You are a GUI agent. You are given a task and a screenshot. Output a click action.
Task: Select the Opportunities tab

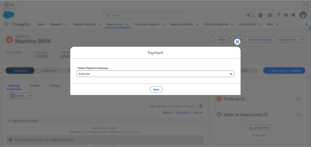[115, 24]
